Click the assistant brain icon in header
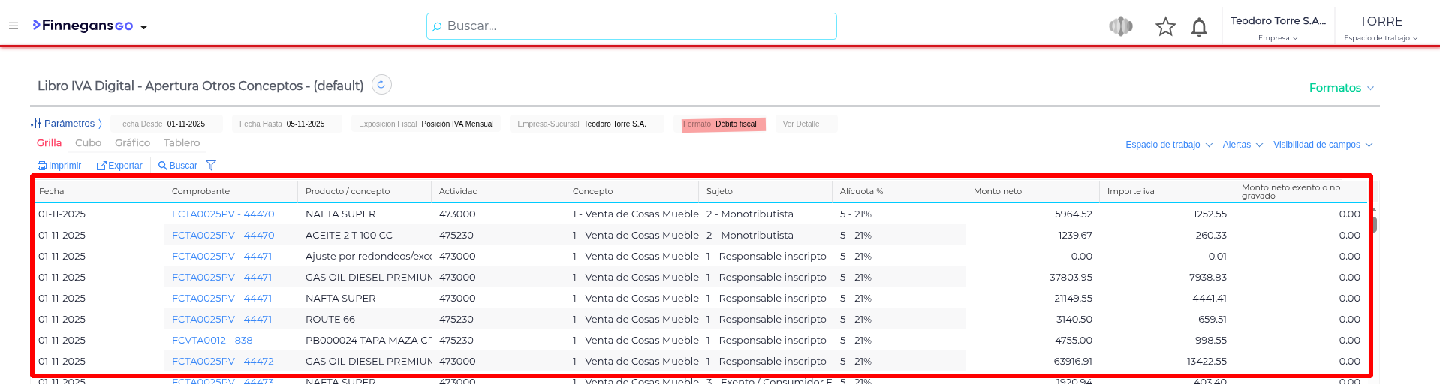 [x=1120, y=27]
